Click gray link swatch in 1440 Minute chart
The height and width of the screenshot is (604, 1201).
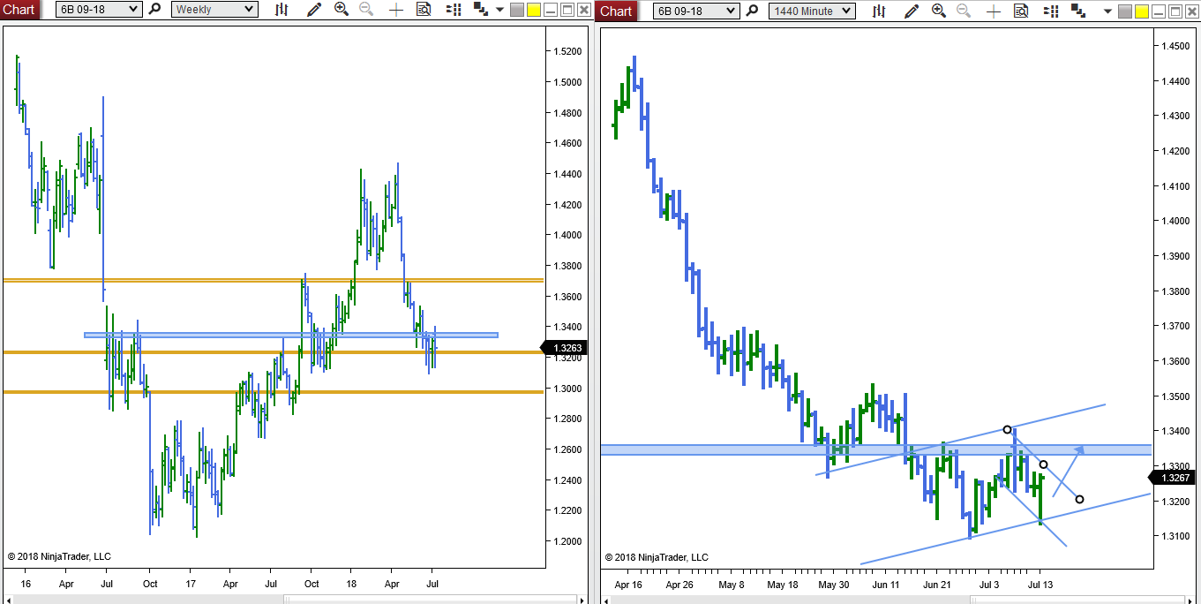tap(1124, 11)
